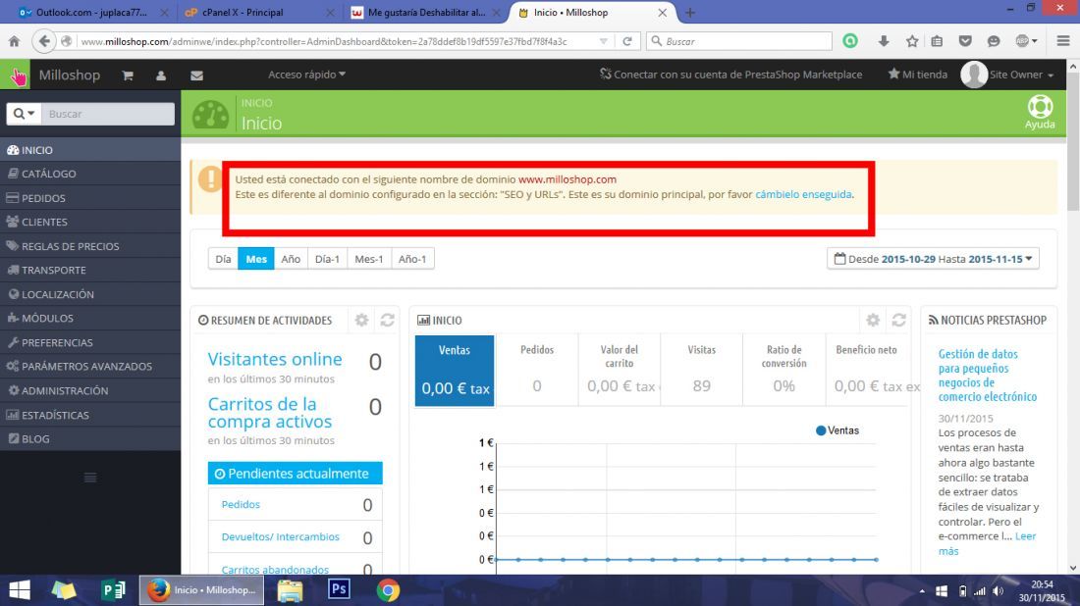The width and height of the screenshot is (1080, 606).
Task: Open Publisher from taskbar
Action: point(113,590)
